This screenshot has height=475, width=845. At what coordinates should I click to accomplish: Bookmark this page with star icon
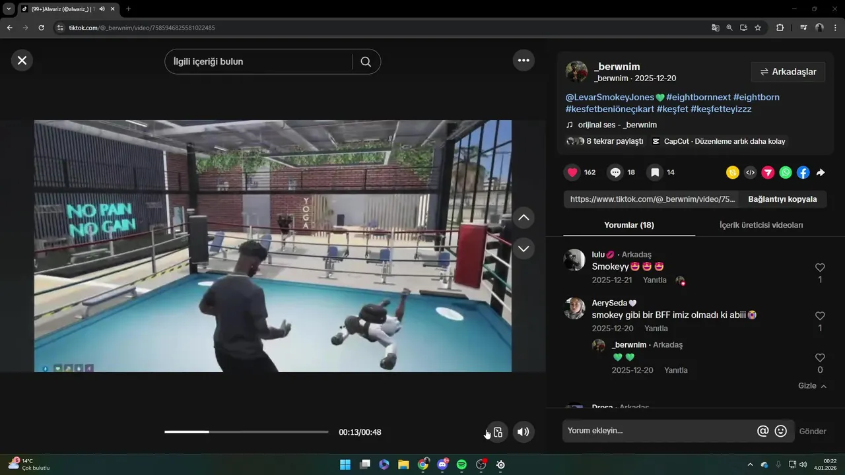758,28
